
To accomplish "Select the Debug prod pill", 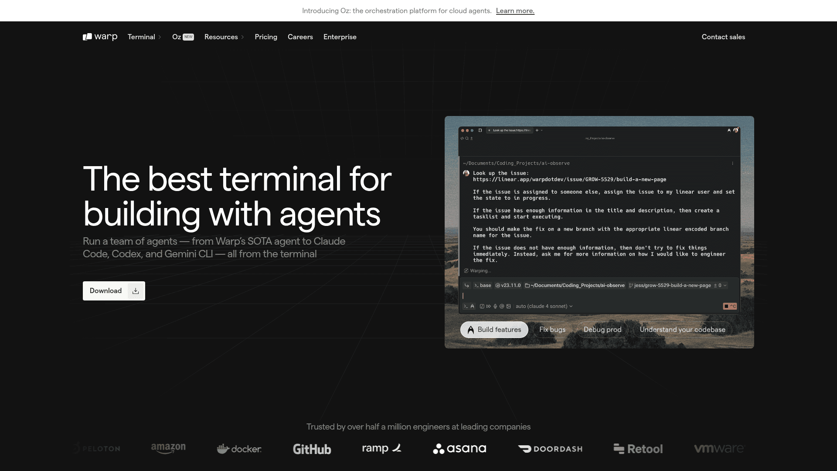I will click(602, 330).
